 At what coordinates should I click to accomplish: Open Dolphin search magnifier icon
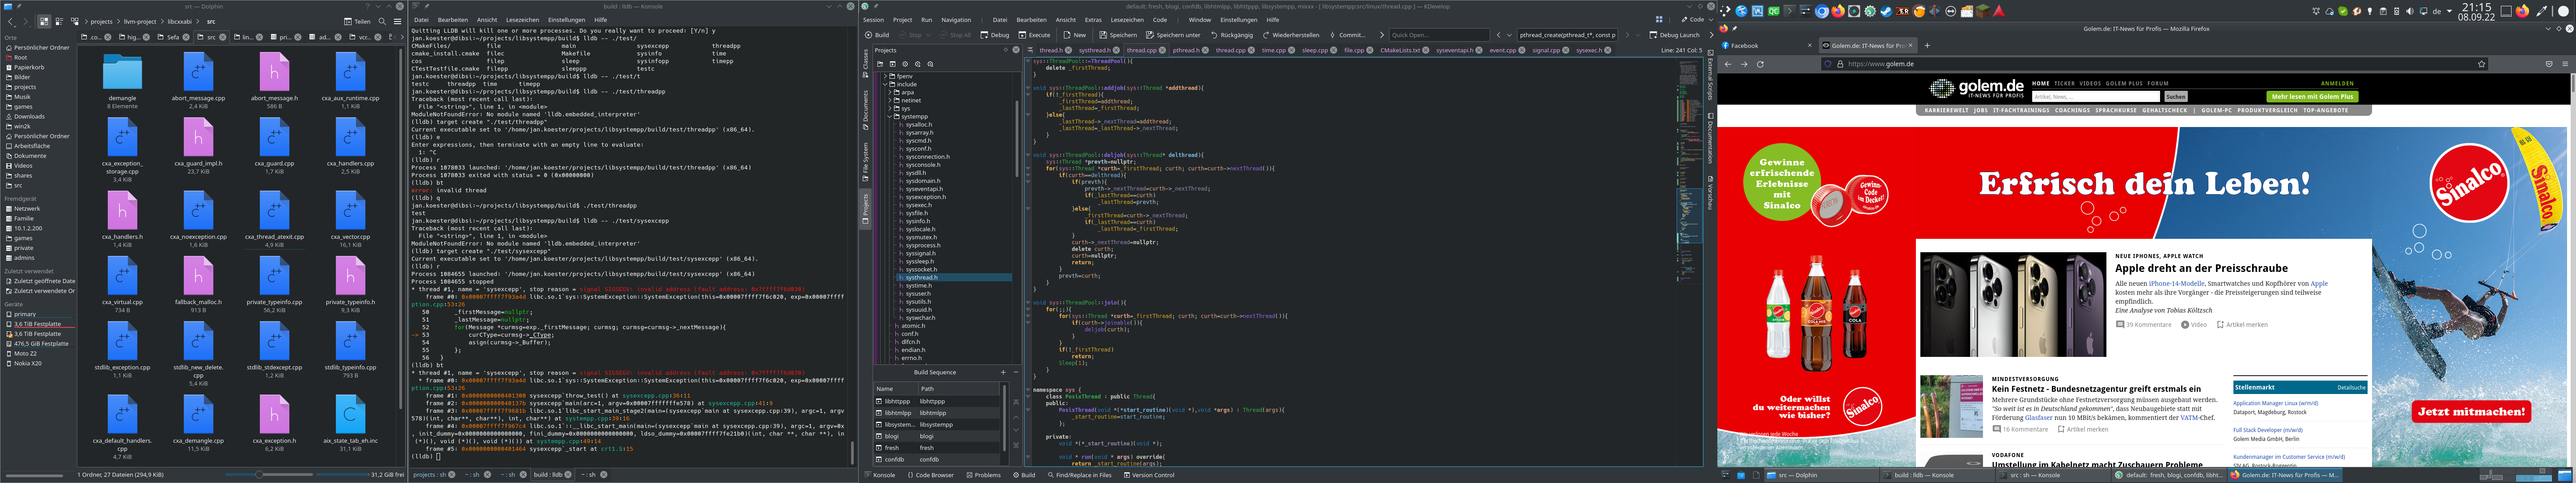(x=382, y=21)
